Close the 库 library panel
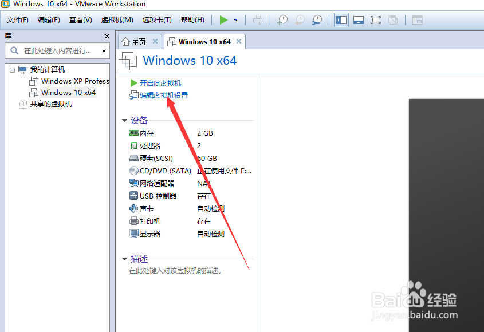The width and height of the screenshot is (484, 332). tap(107, 36)
